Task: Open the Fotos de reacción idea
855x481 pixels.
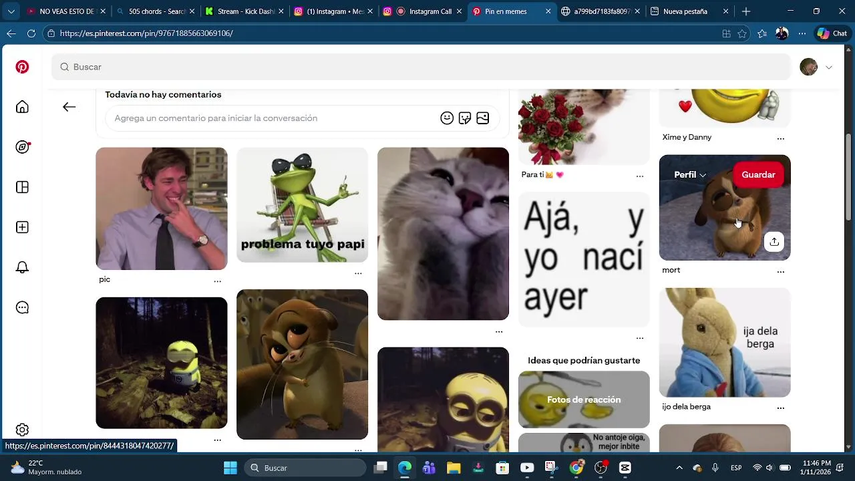Action: 584,399
